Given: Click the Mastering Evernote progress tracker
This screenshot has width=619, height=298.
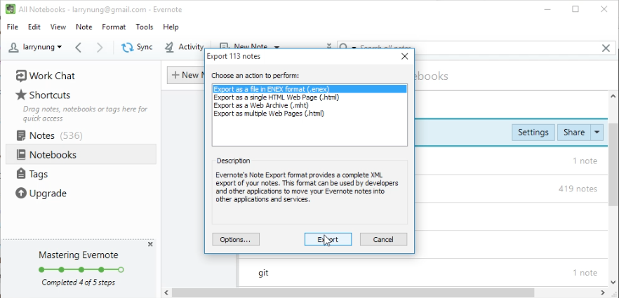Looking at the screenshot, I should click(81, 270).
